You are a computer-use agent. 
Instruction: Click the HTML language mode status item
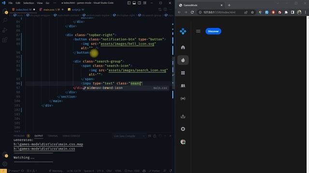coord(118,171)
